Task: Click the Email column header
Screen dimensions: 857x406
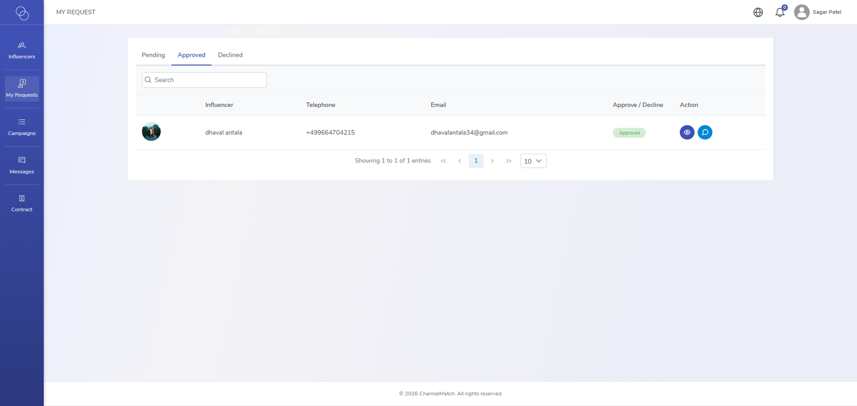Action: [x=438, y=105]
